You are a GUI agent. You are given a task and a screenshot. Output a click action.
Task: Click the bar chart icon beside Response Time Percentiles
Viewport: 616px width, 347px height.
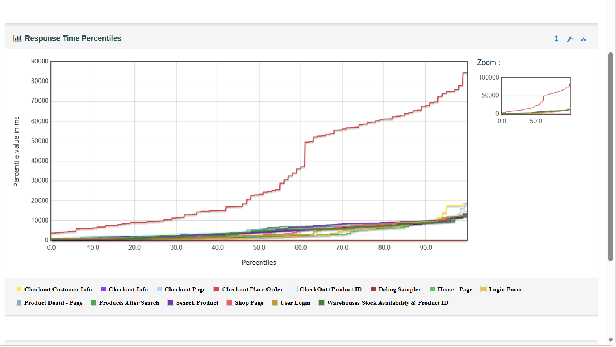(17, 38)
